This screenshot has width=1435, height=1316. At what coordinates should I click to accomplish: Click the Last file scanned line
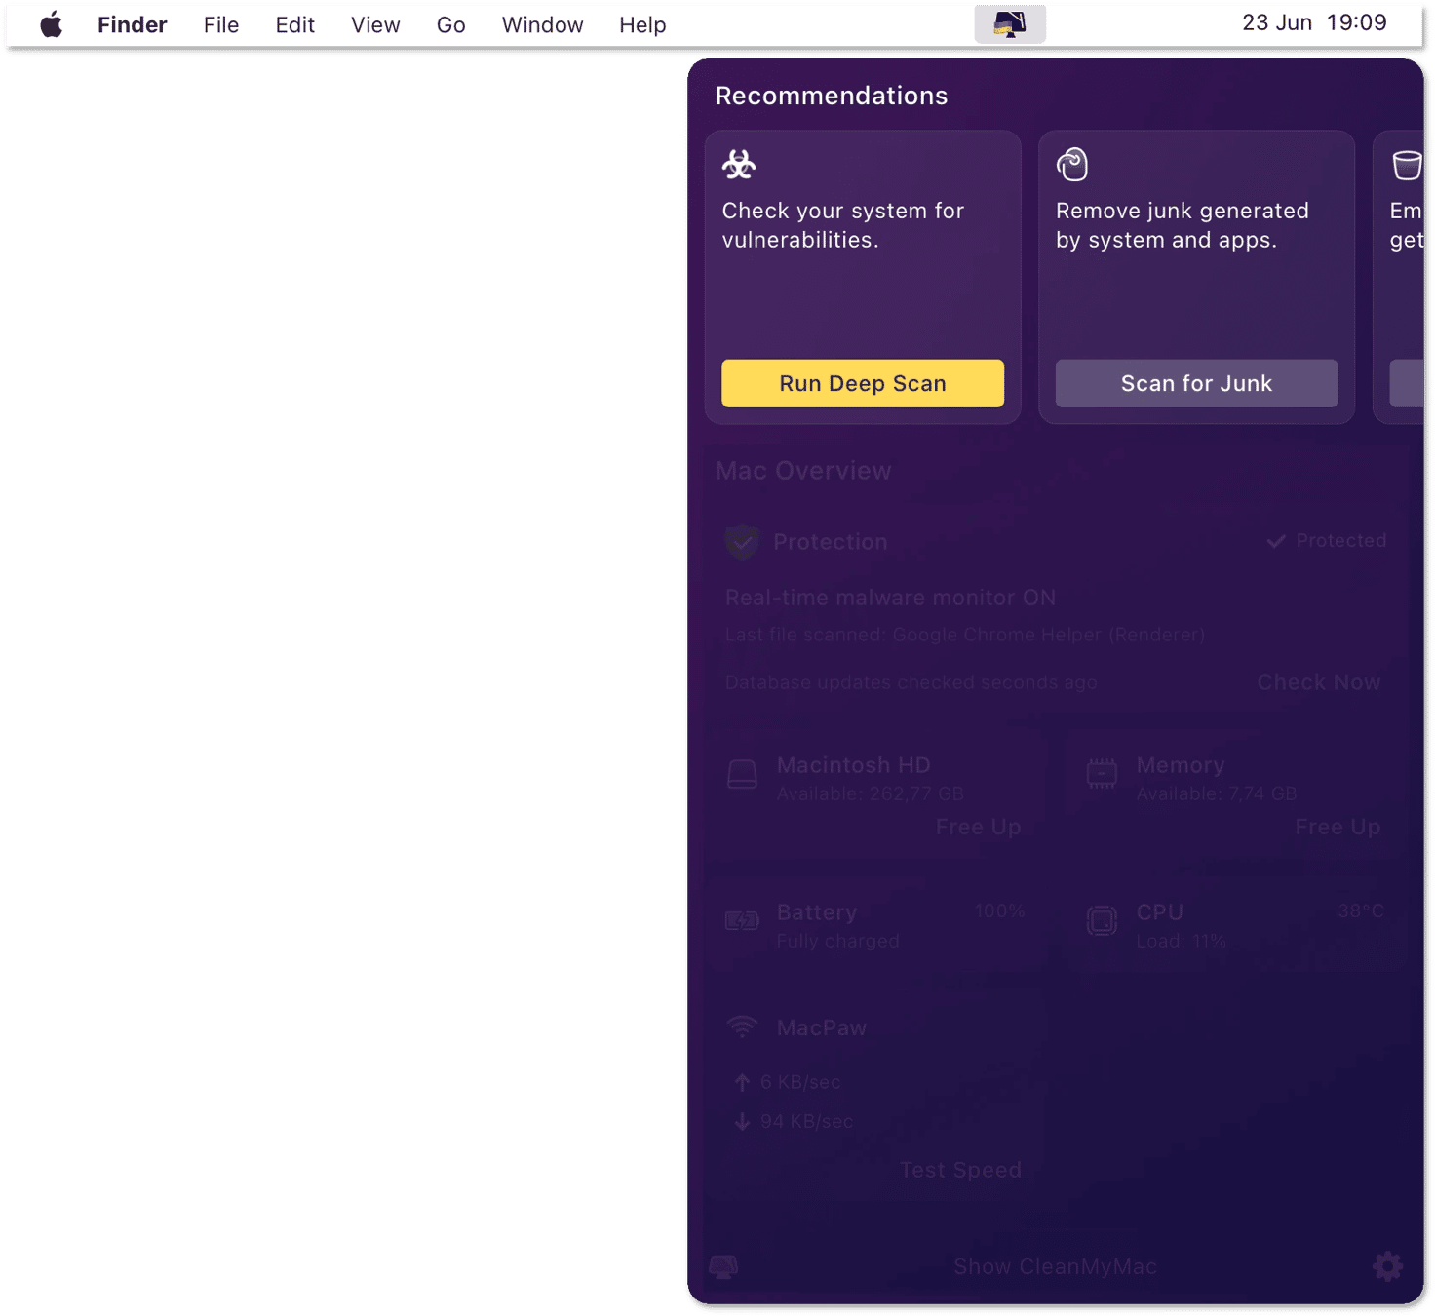coord(965,635)
